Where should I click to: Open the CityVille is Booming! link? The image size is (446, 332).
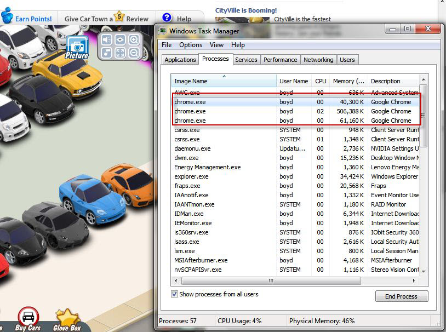(x=246, y=10)
